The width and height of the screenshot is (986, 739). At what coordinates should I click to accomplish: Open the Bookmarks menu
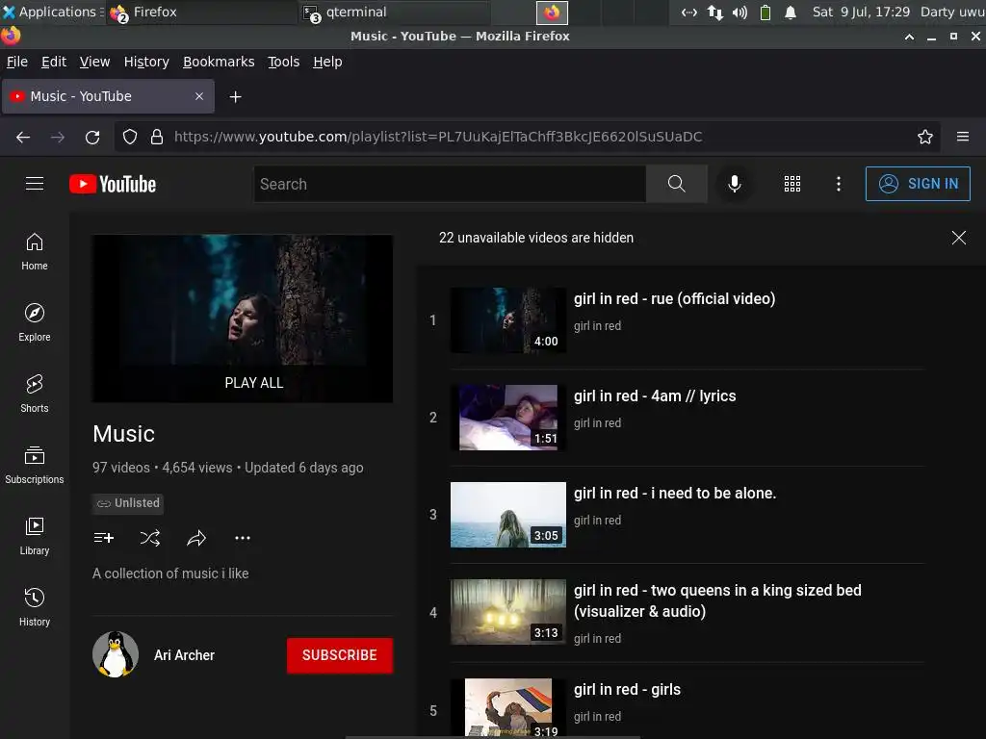pos(219,62)
